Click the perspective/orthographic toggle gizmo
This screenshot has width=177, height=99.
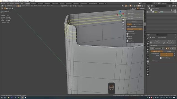tap(123, 28)
